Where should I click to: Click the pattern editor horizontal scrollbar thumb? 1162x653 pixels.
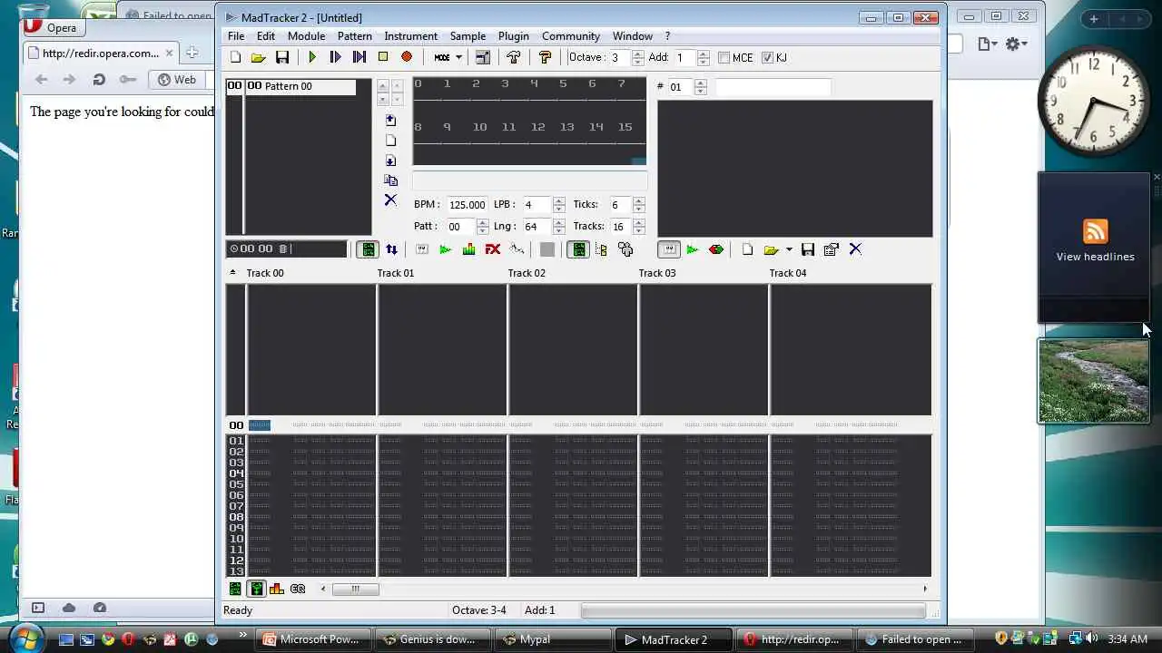355,589
